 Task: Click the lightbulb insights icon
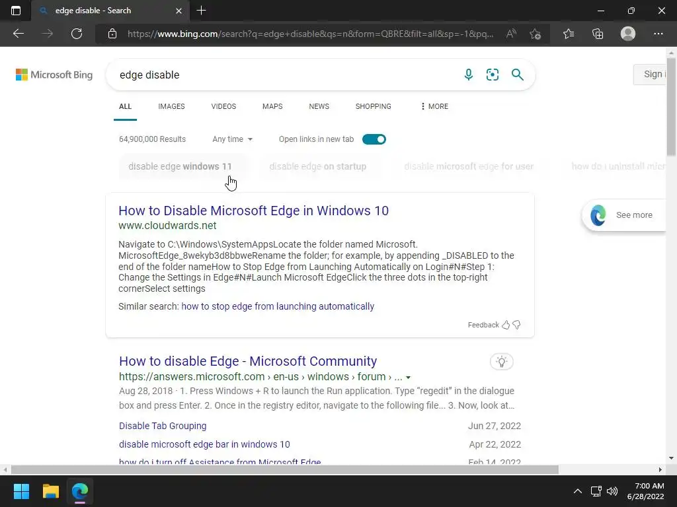tap(501, 362)
